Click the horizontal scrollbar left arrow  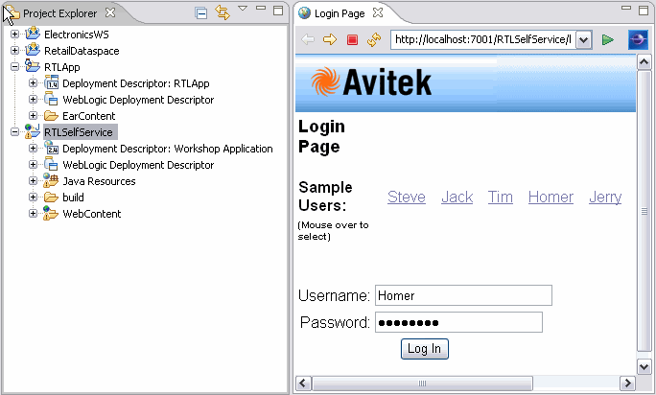point(304,383)
